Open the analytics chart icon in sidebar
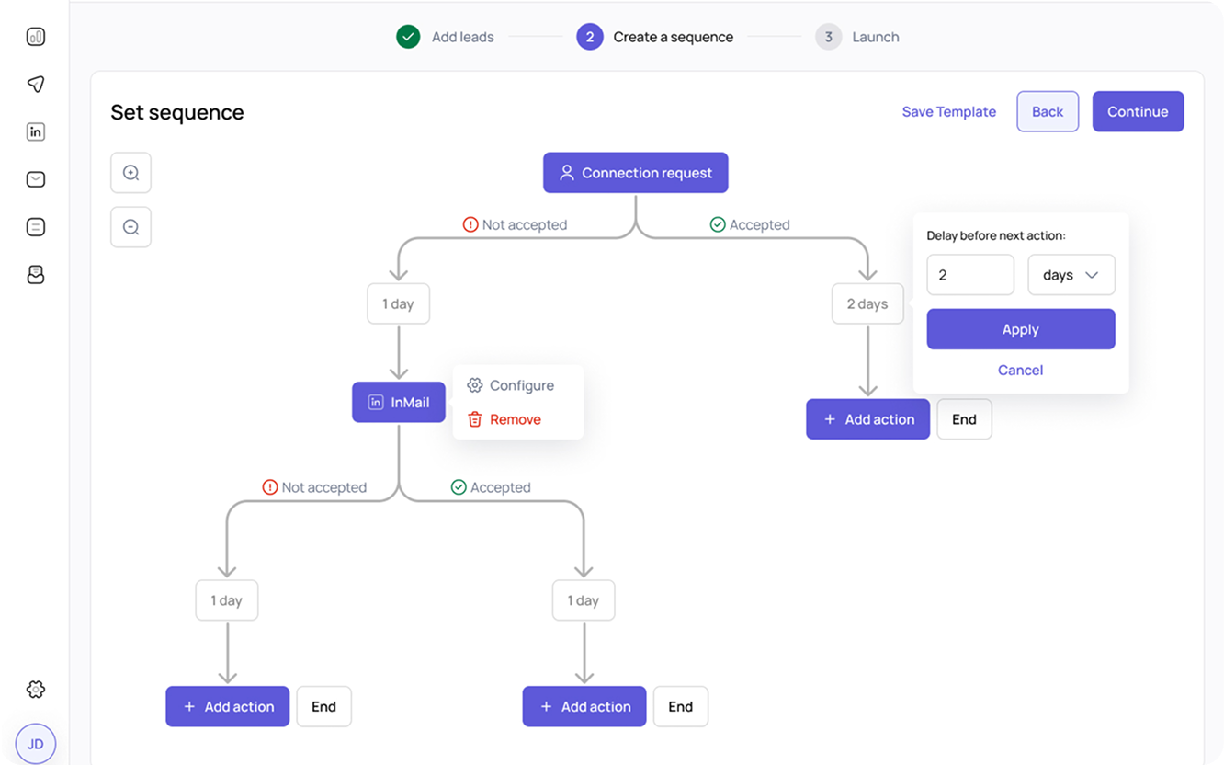The width and height of the screenshot is (1224, 765). click(36, 37)
